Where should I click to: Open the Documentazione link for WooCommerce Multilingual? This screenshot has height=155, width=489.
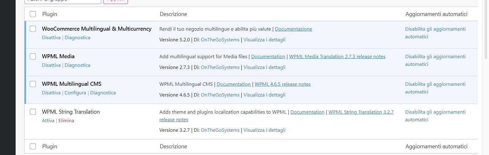(293, 29)
